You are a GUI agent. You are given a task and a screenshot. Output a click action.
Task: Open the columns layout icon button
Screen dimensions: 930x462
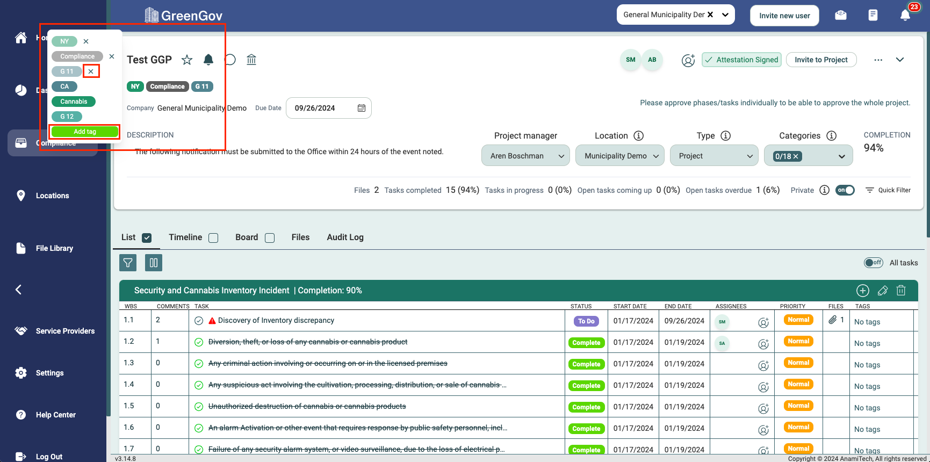pyautogui.click(x=154, y=263)
